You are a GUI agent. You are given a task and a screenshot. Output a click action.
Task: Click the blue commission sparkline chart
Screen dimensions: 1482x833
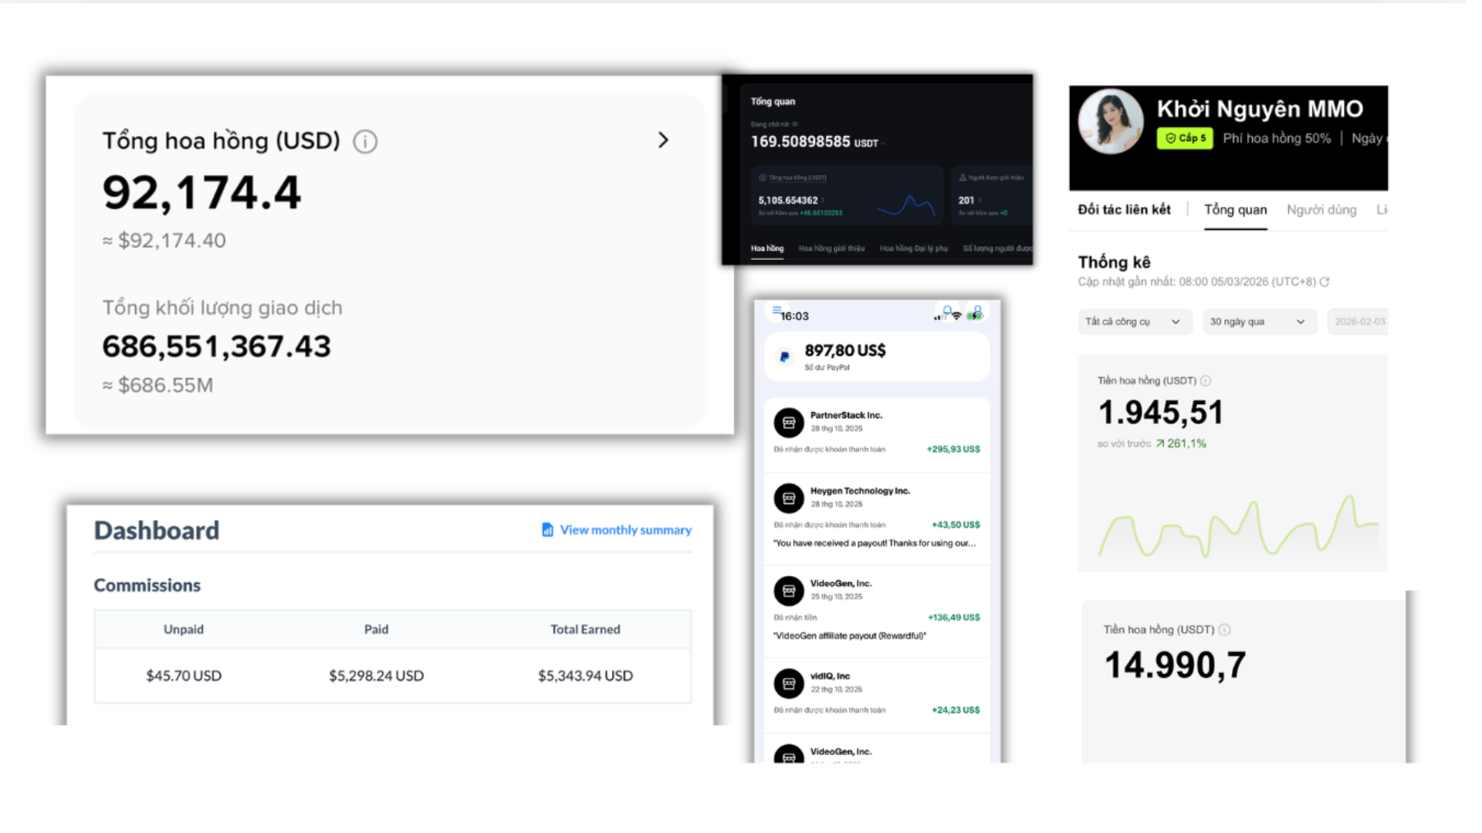[906, 204]
